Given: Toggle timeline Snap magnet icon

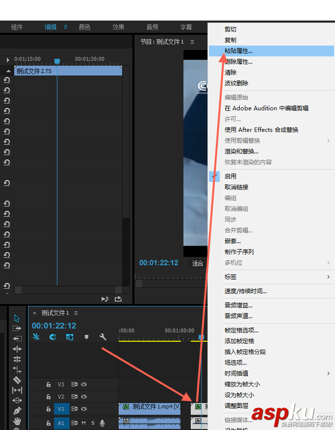Looking at the screenshot, I should [x=52, y=337].
